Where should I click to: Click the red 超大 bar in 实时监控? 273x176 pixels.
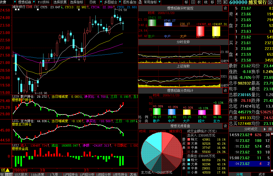coord(200,31)
